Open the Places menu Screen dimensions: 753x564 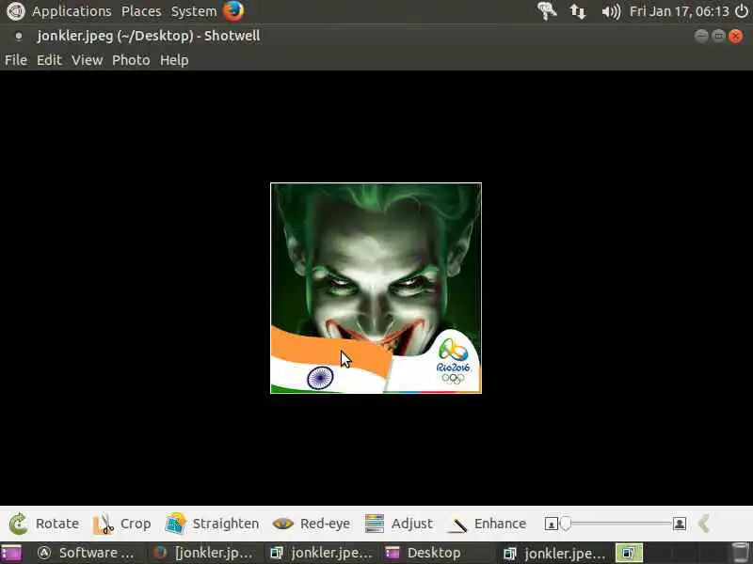click(141, 11)
